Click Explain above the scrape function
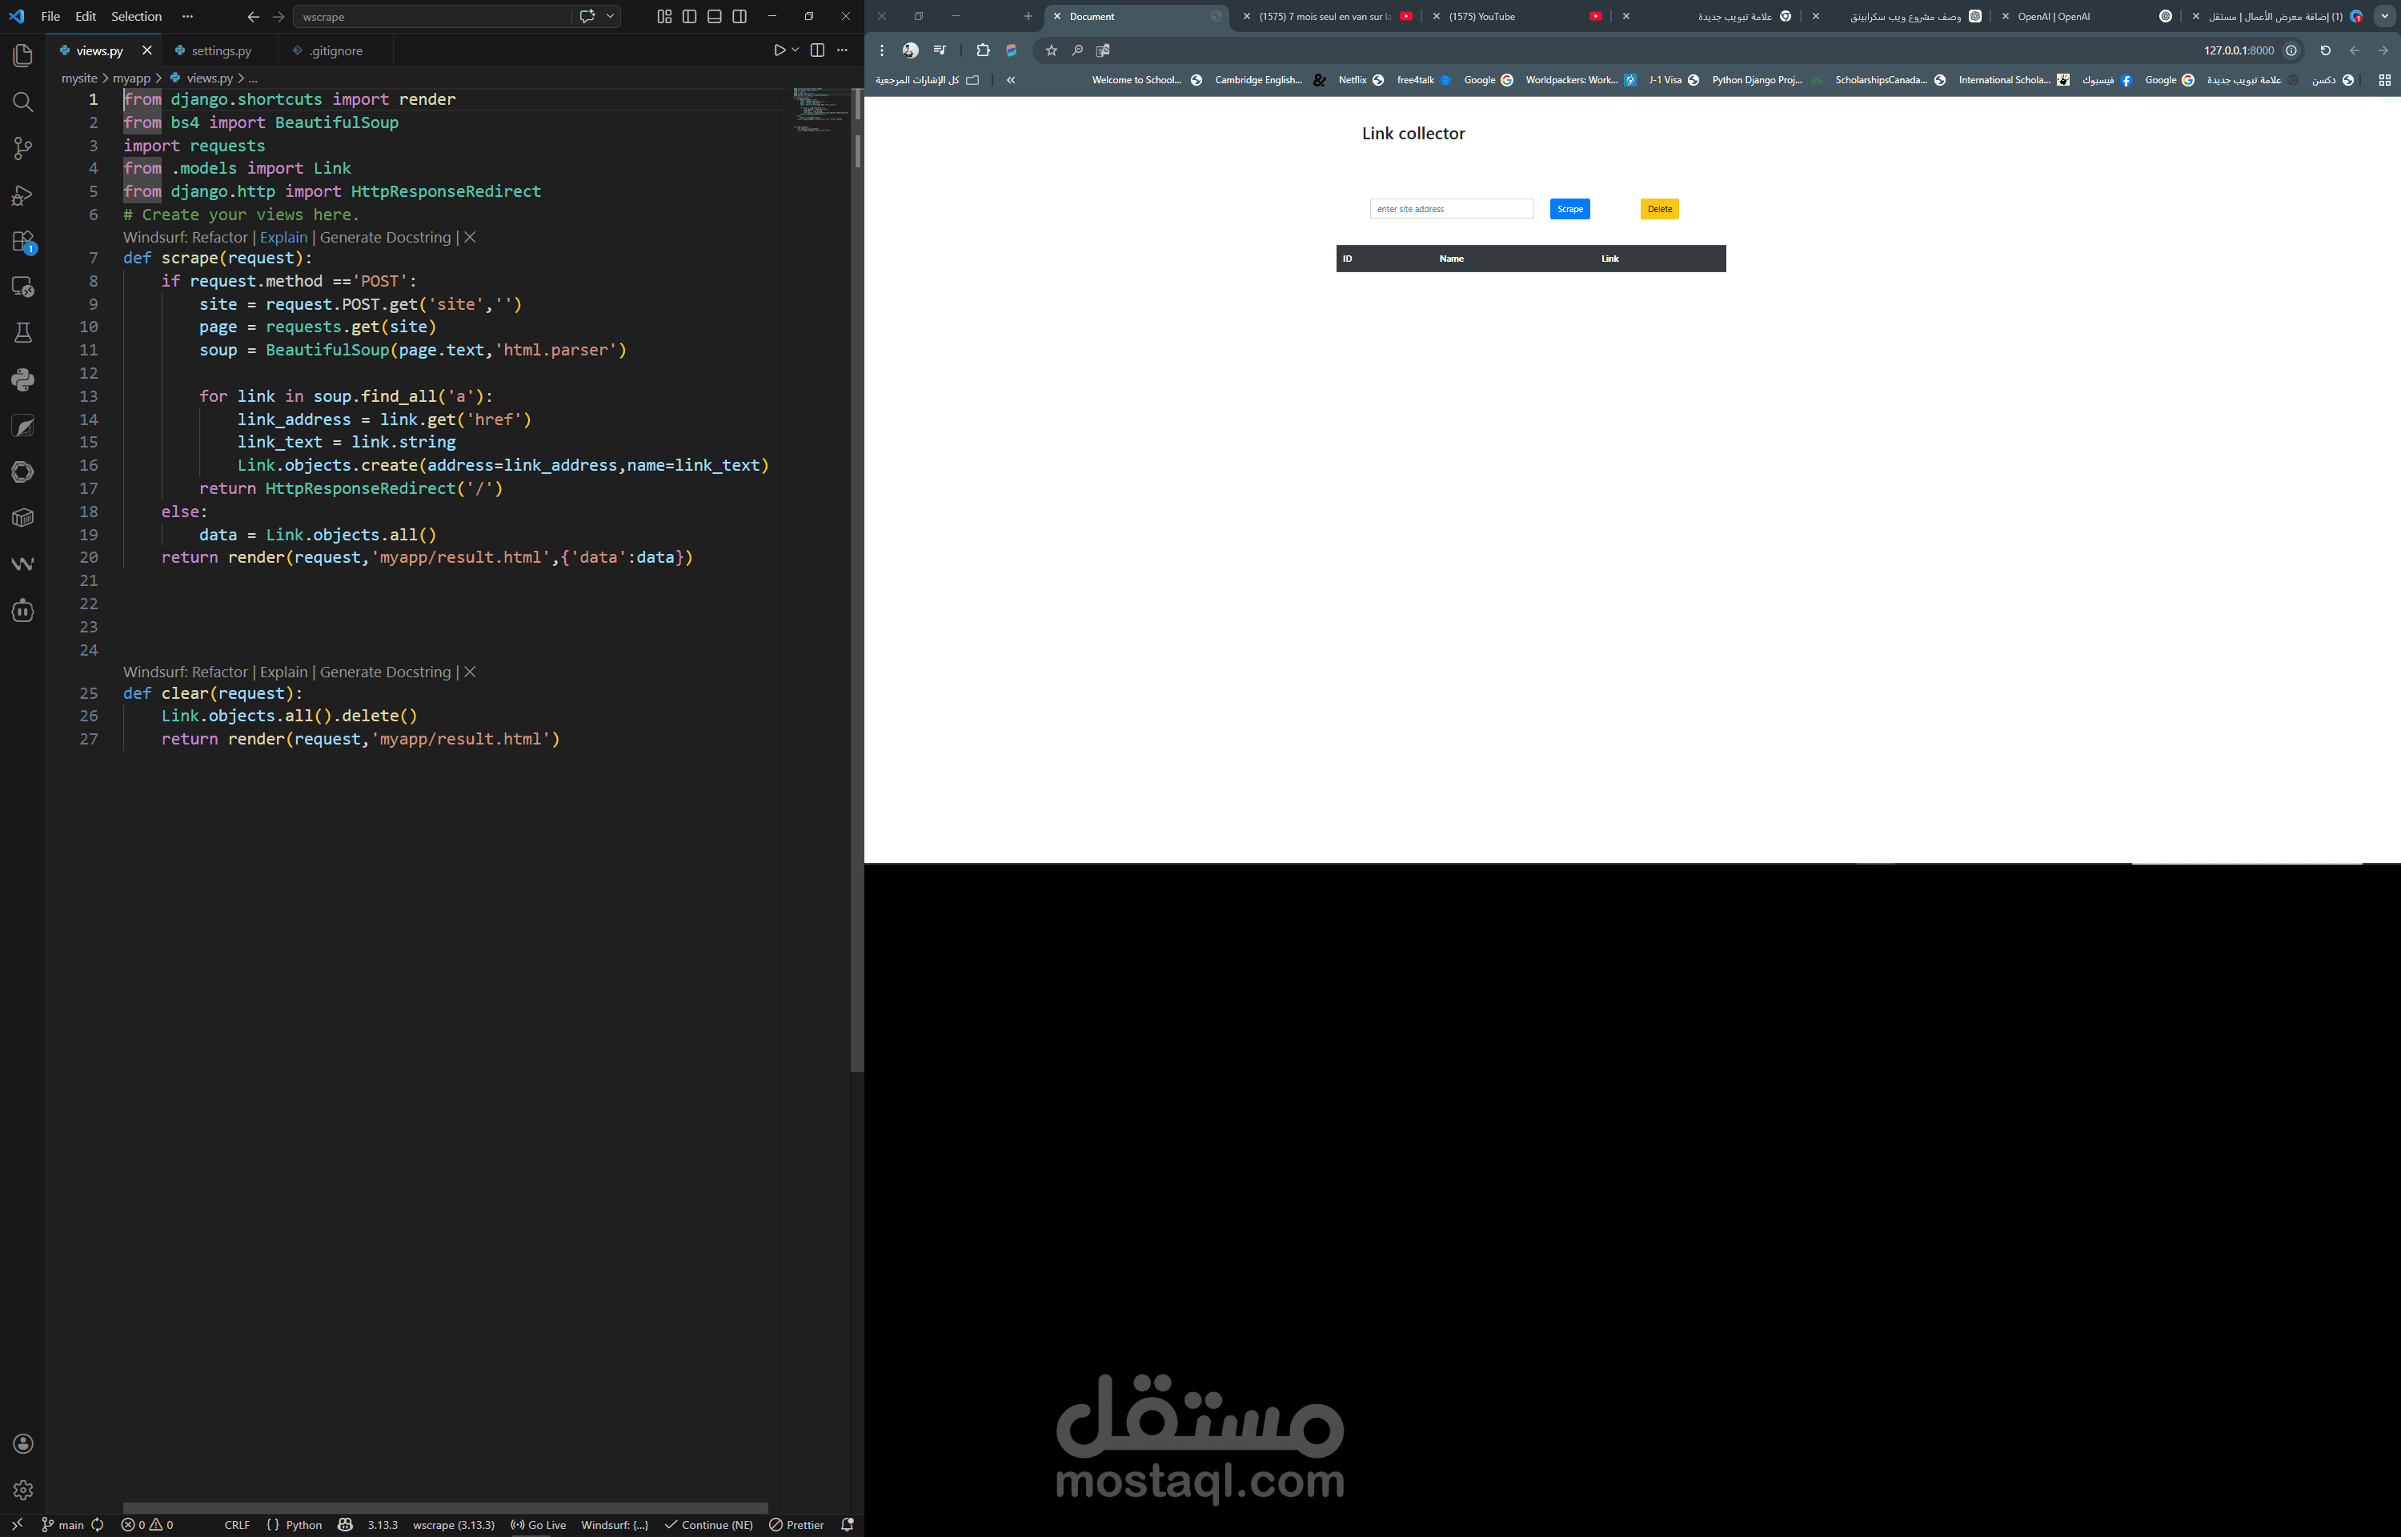Screen dimensions: 2401x1537 pyautogui.click(x=283, y=236)
